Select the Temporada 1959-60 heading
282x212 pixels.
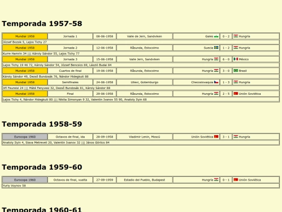click(42, 167)
